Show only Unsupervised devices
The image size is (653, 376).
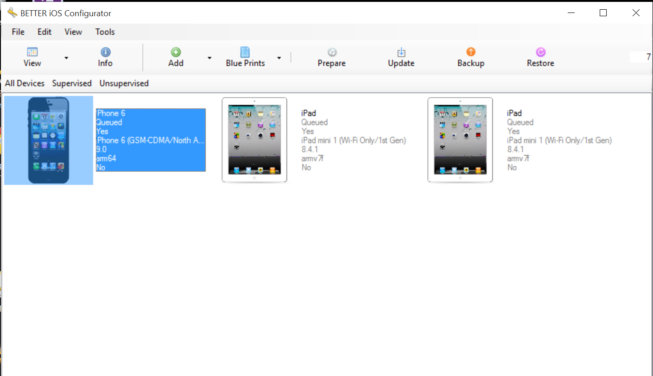pyautogui.click(x=124, y=83)
